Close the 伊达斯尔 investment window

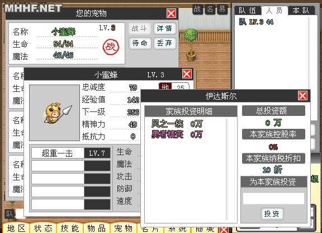point(302,96)
